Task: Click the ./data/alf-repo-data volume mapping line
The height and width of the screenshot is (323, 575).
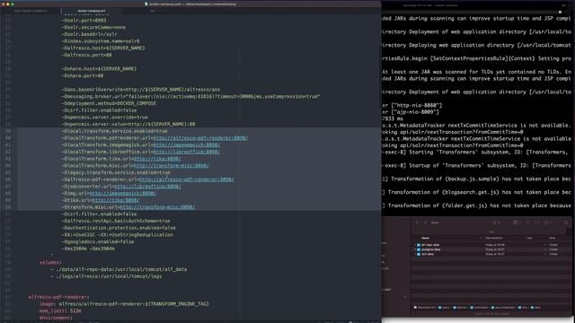Action: [119, 269]
